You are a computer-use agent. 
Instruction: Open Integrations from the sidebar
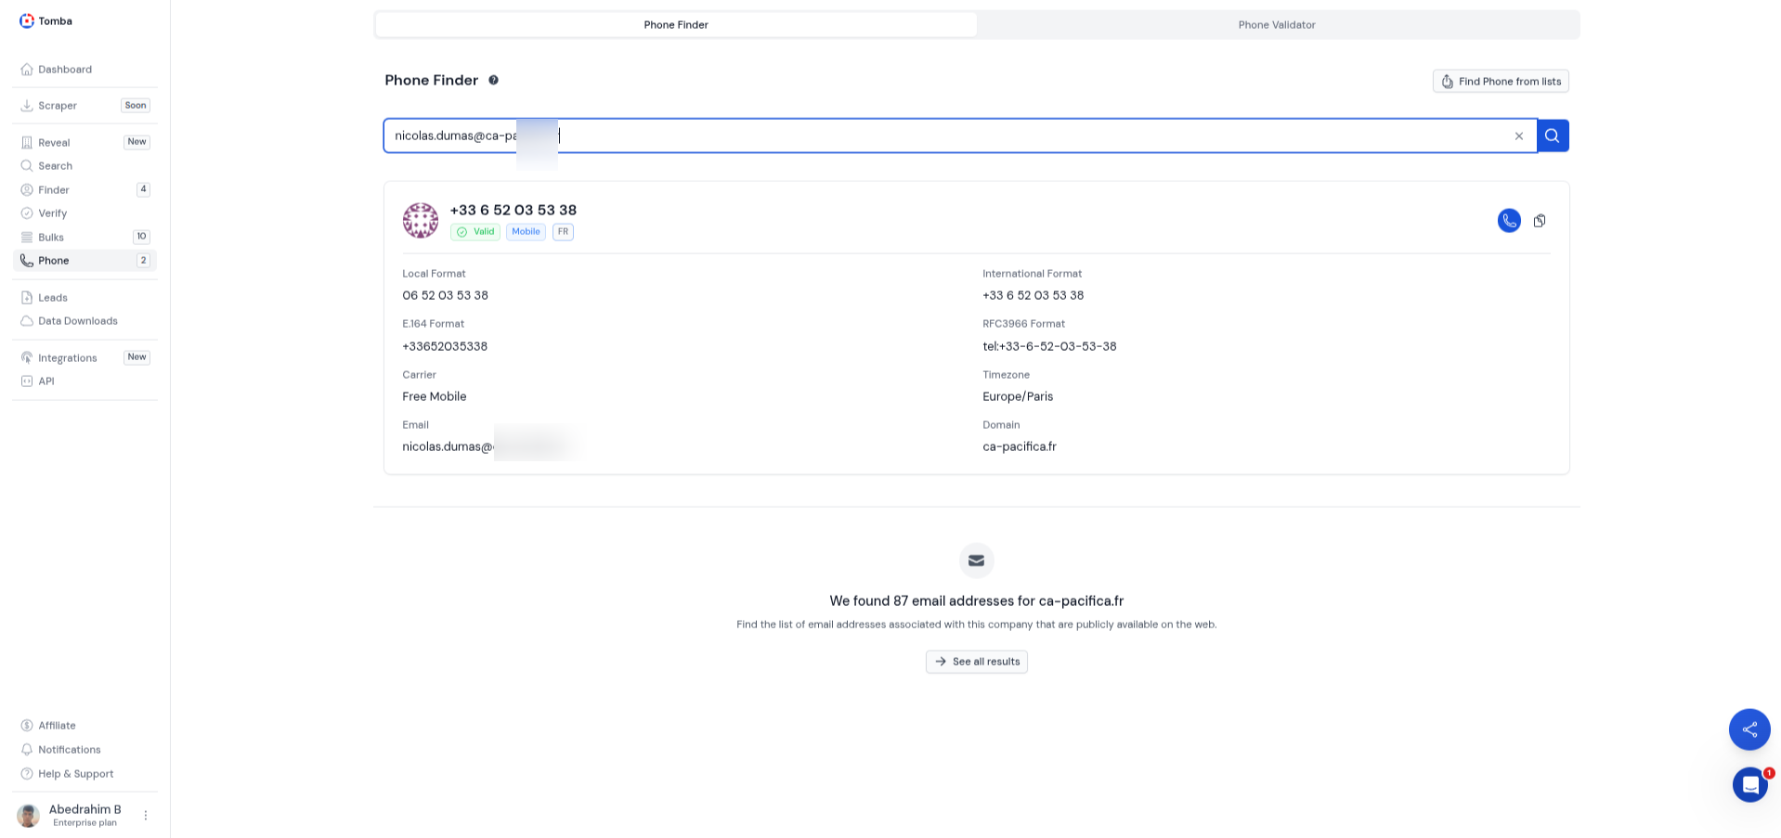click(67, 358)
